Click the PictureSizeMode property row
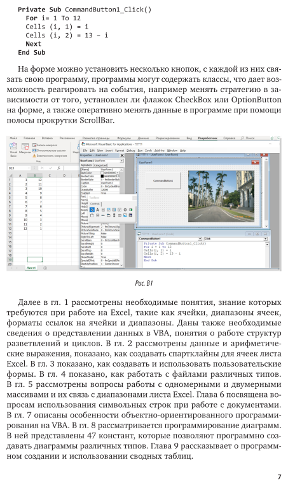Image resolution: width=288 pixels, height=486 pixels. pyautogui.click(x=100, y=230)
